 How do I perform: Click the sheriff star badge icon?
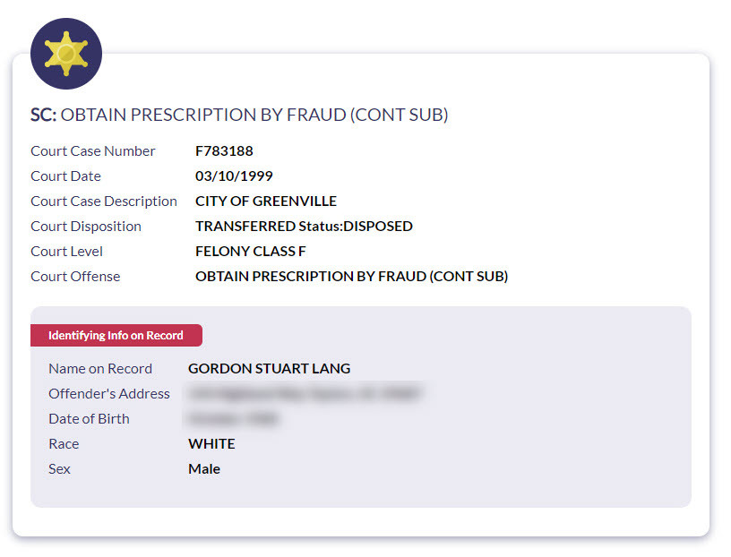(x=66, y=54)
